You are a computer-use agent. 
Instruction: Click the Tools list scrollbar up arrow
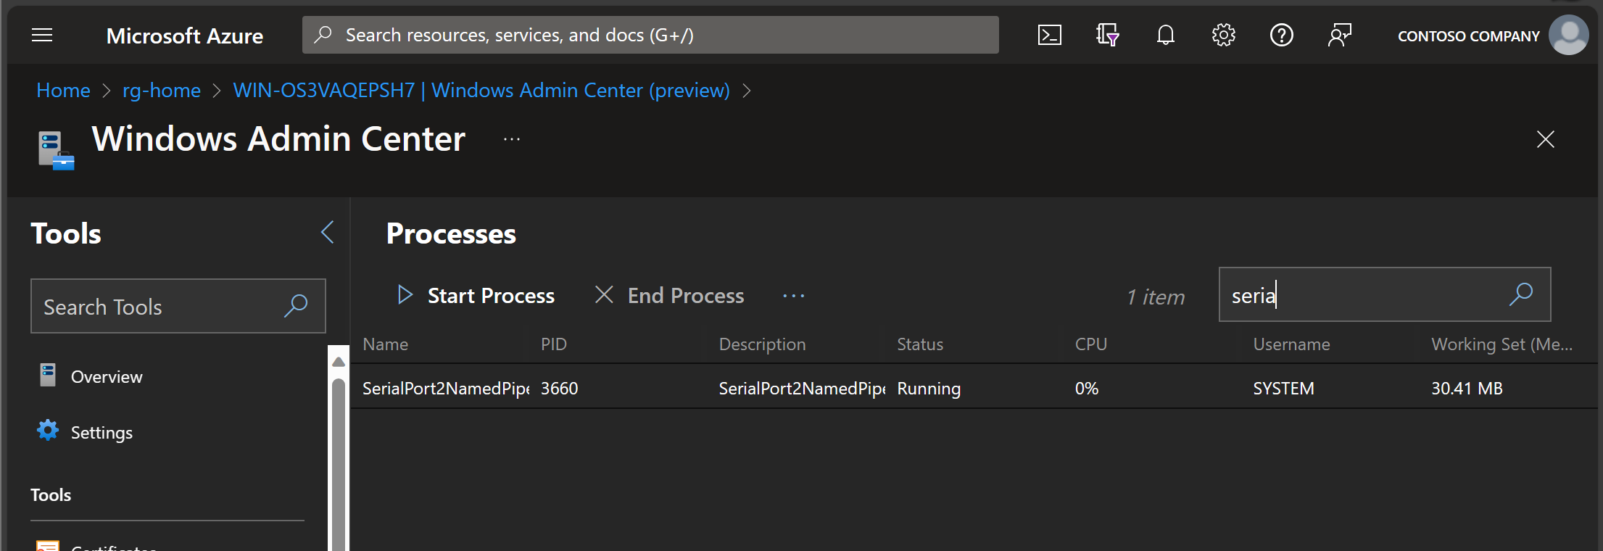(x=338, y=361)
